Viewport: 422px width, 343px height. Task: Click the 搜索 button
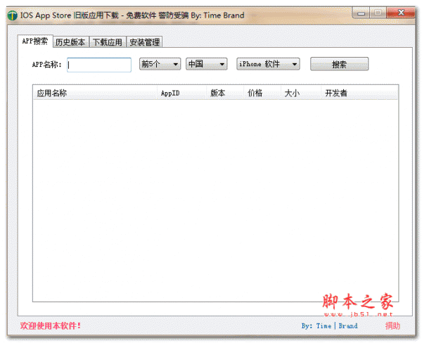click(339, 64)
